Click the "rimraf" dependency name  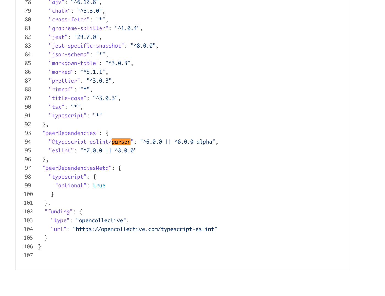(61, 89)
